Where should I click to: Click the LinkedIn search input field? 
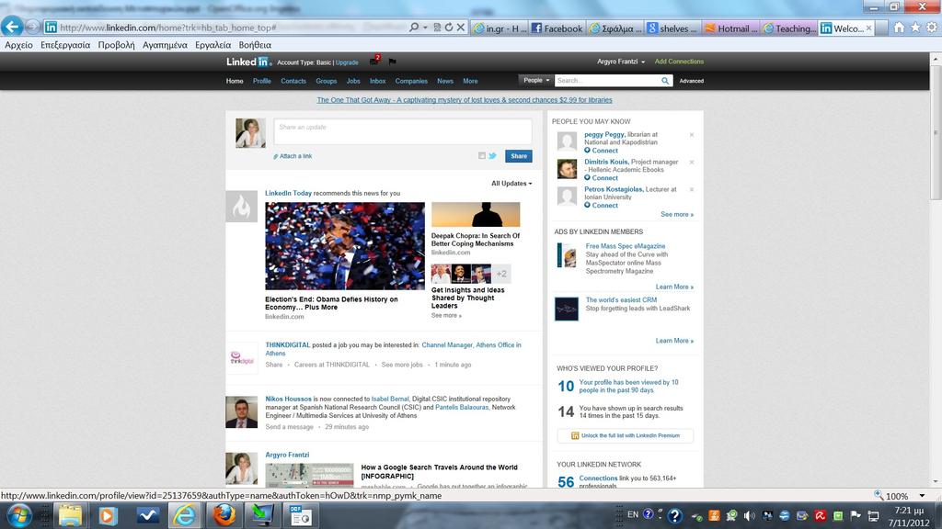[x=607, y=81]
